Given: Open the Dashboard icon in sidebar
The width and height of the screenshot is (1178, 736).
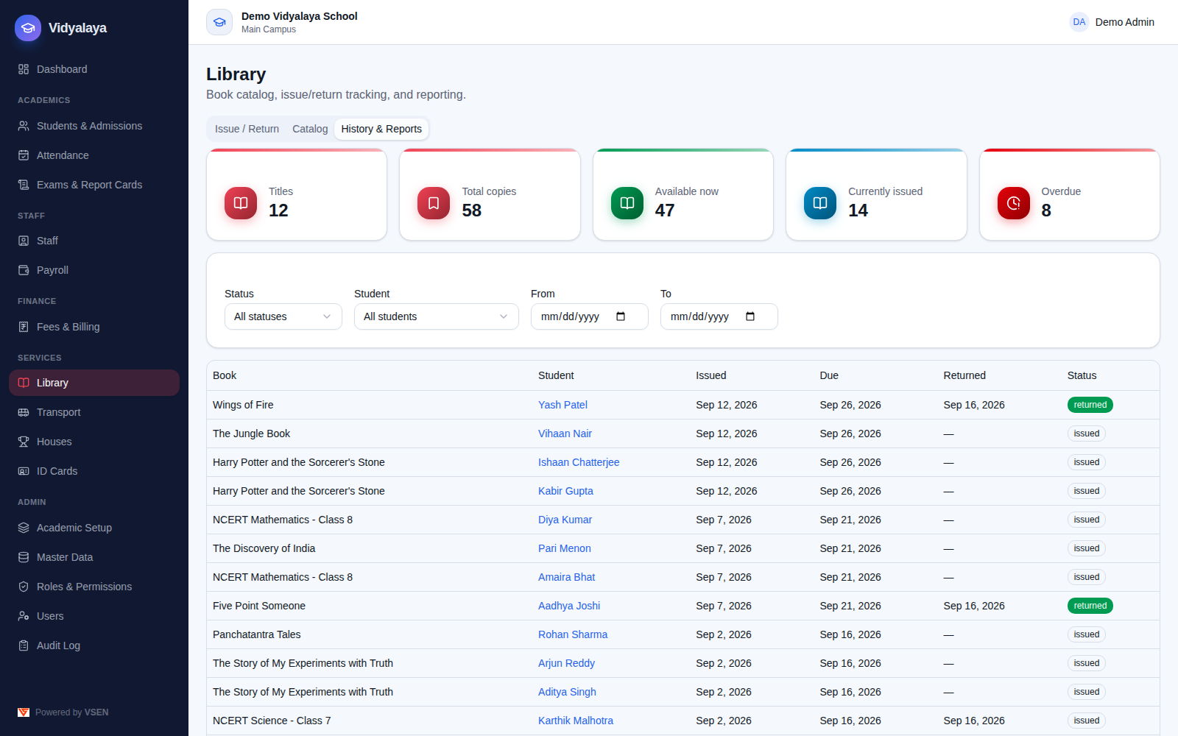Looking at the screenshot, I should [24, 69].
